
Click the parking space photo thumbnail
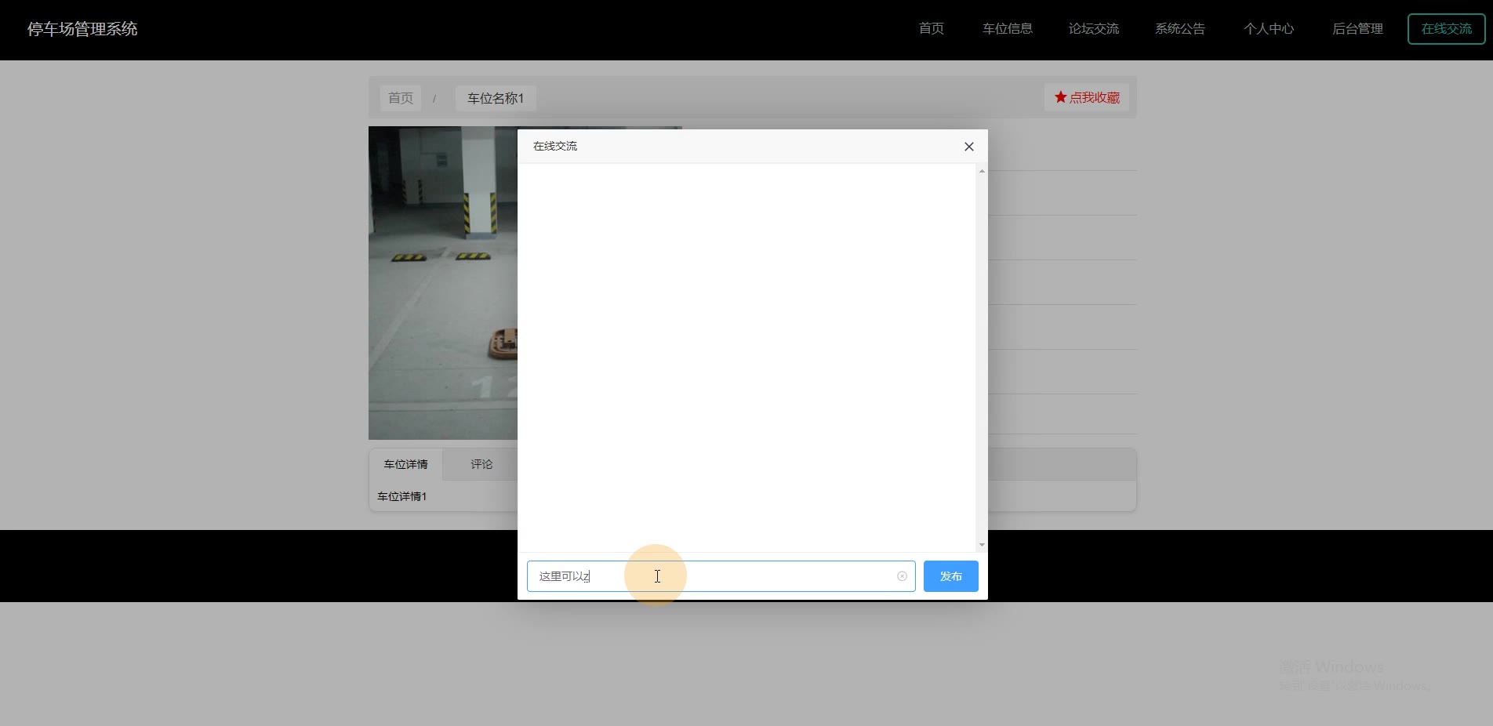443,283
